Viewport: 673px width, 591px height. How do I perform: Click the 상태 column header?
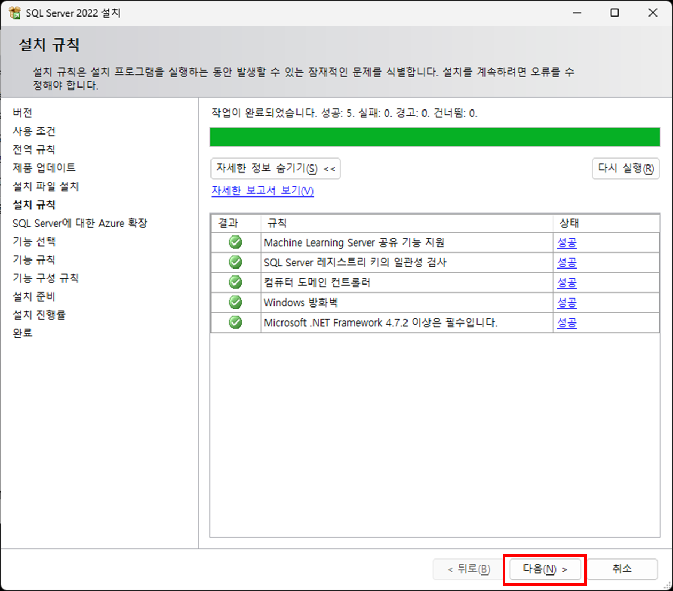point(606,223)
